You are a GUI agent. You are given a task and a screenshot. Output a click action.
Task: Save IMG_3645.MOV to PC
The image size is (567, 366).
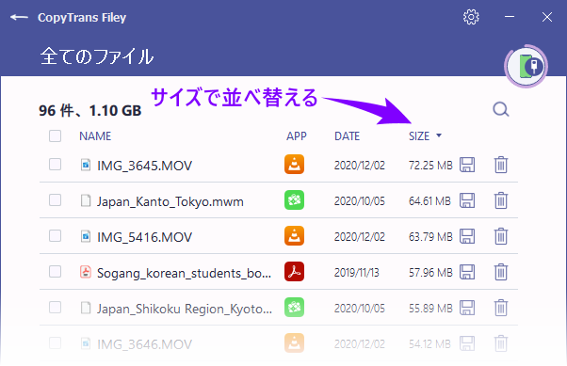point(467,165)
